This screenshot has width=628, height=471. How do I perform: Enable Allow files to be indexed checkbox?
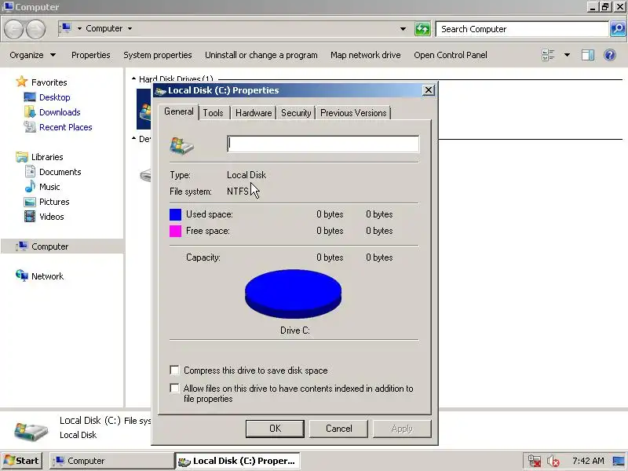[x=174, y=388]
